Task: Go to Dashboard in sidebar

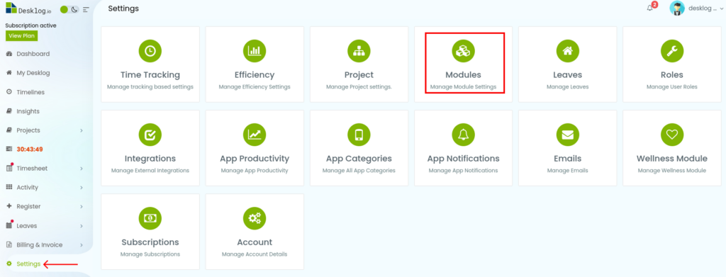Action: pos(33,54)
